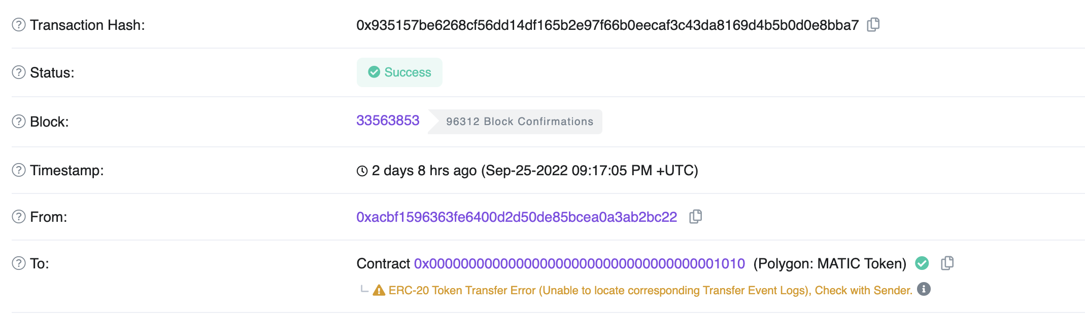The image size is (1085, 316).
Task: Open block 33563853
Action: 388,121
